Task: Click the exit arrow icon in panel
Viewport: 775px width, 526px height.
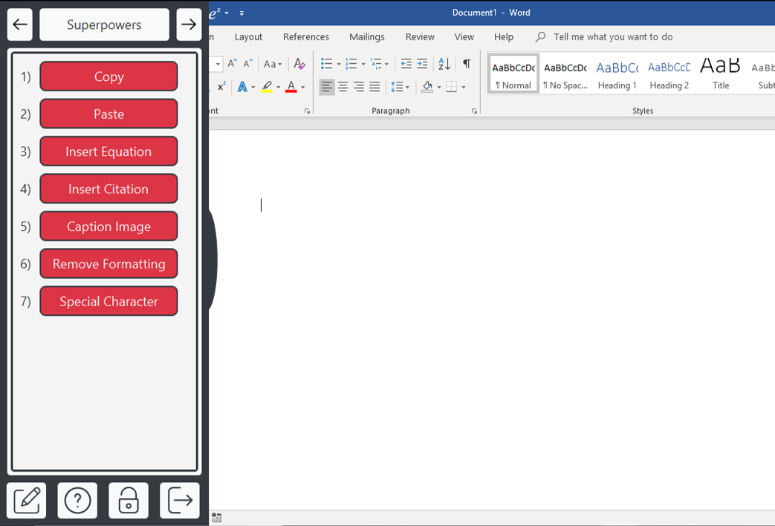Action: (180, 500)
